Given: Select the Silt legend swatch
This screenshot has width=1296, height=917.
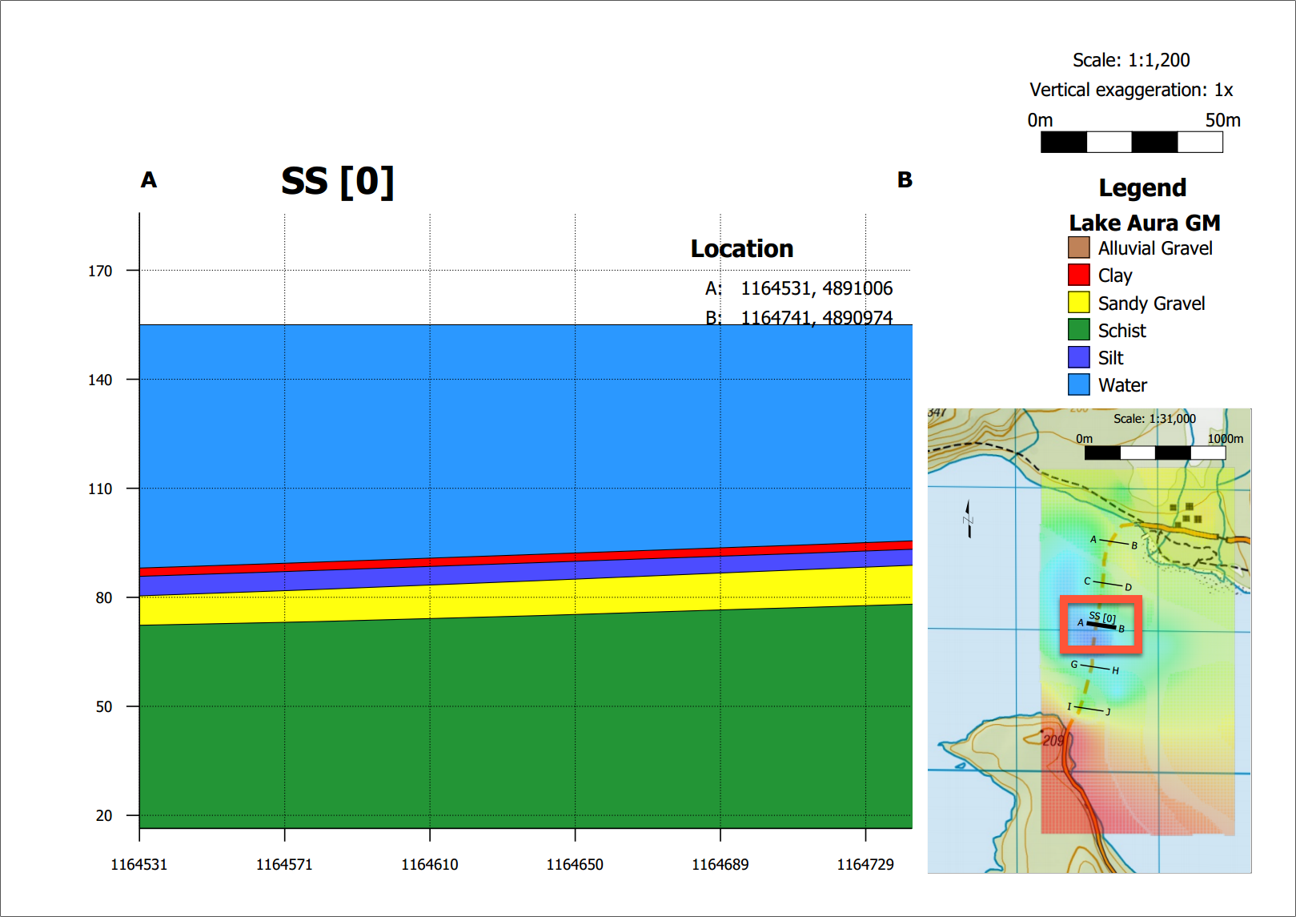Looking at the screenshot, I should coord(1078,357).
